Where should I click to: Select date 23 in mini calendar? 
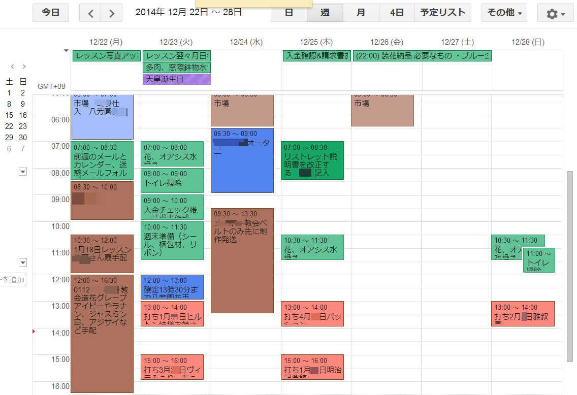(x=23, y=126)
